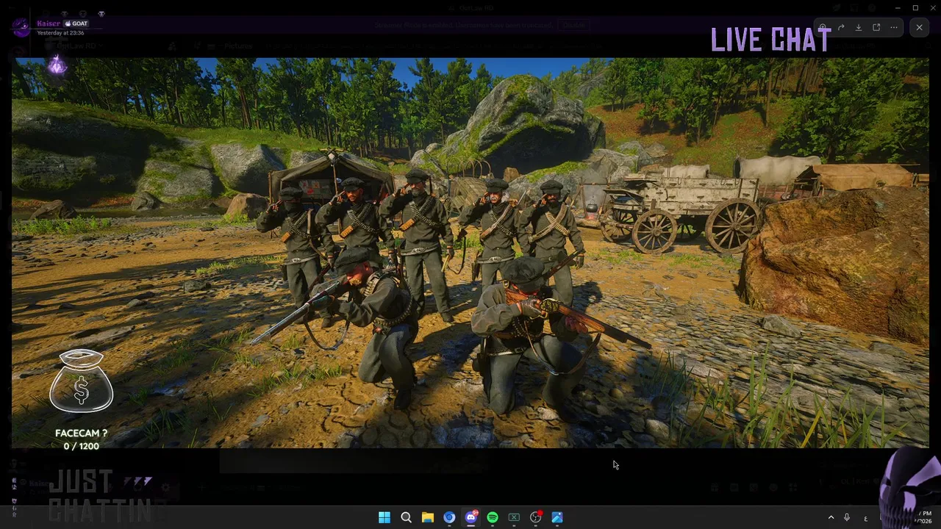Screen dimensions: 941x529
Task: Open Windows taskbar search
Action: click(406, 517)
